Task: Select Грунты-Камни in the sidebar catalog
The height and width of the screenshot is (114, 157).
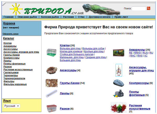Action: (12, 55)
